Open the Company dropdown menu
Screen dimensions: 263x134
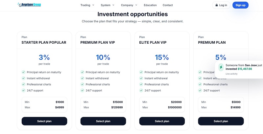pyautogui.click(x=129, y=5)
